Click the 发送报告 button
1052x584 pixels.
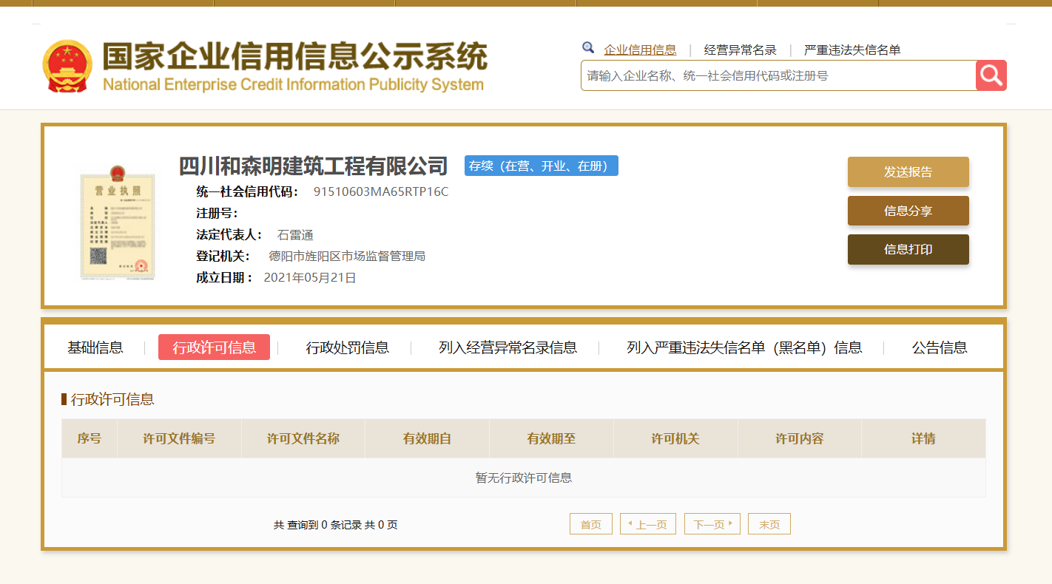[908, 172]
